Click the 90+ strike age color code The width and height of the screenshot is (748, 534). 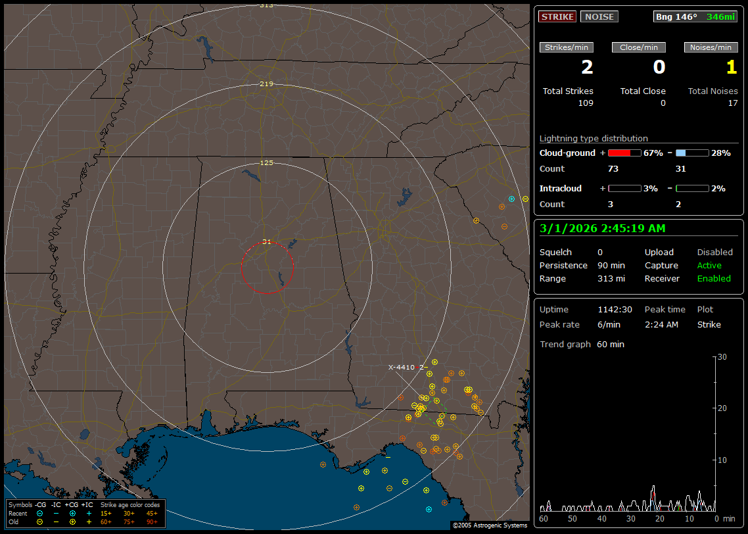(x=152, y=522)
